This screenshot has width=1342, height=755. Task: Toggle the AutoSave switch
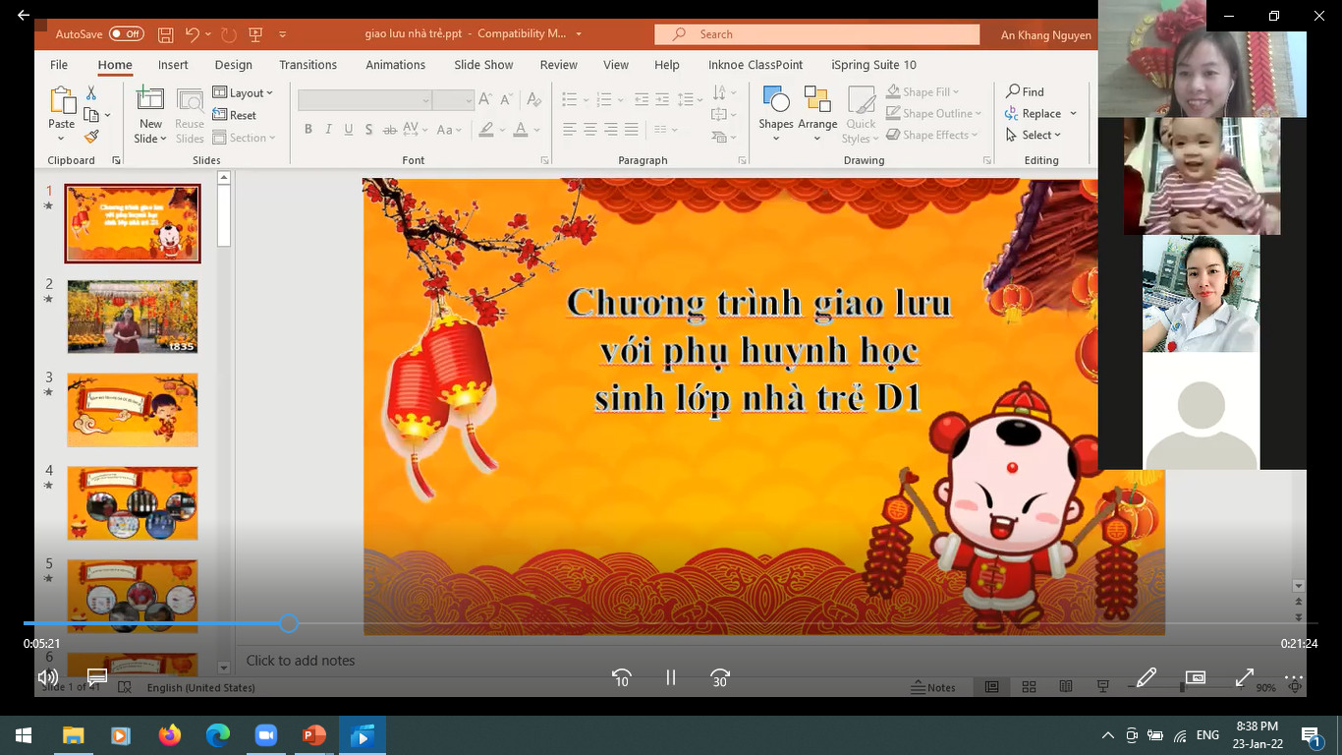(127, 34)
